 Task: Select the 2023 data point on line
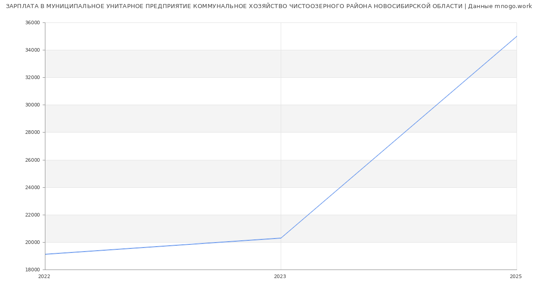click(281, 238)
